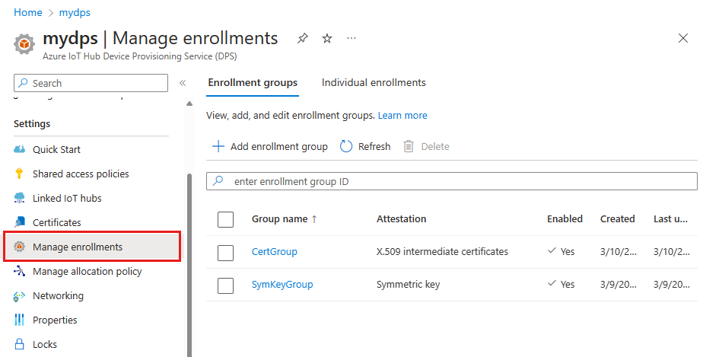Image resolution: width=703 pixels, height=357 pixels.
Task: Click the plus icon to add enrollment group
Action: (x=218, y=146)
